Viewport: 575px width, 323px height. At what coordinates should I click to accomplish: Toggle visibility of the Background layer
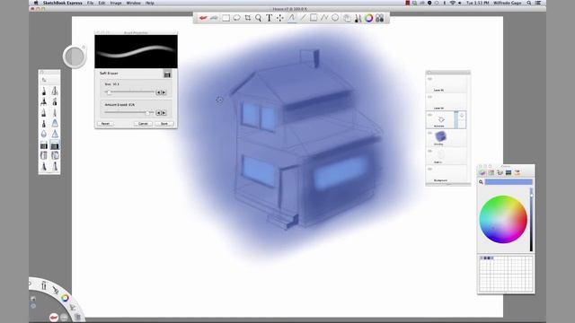tap(429, 169)
